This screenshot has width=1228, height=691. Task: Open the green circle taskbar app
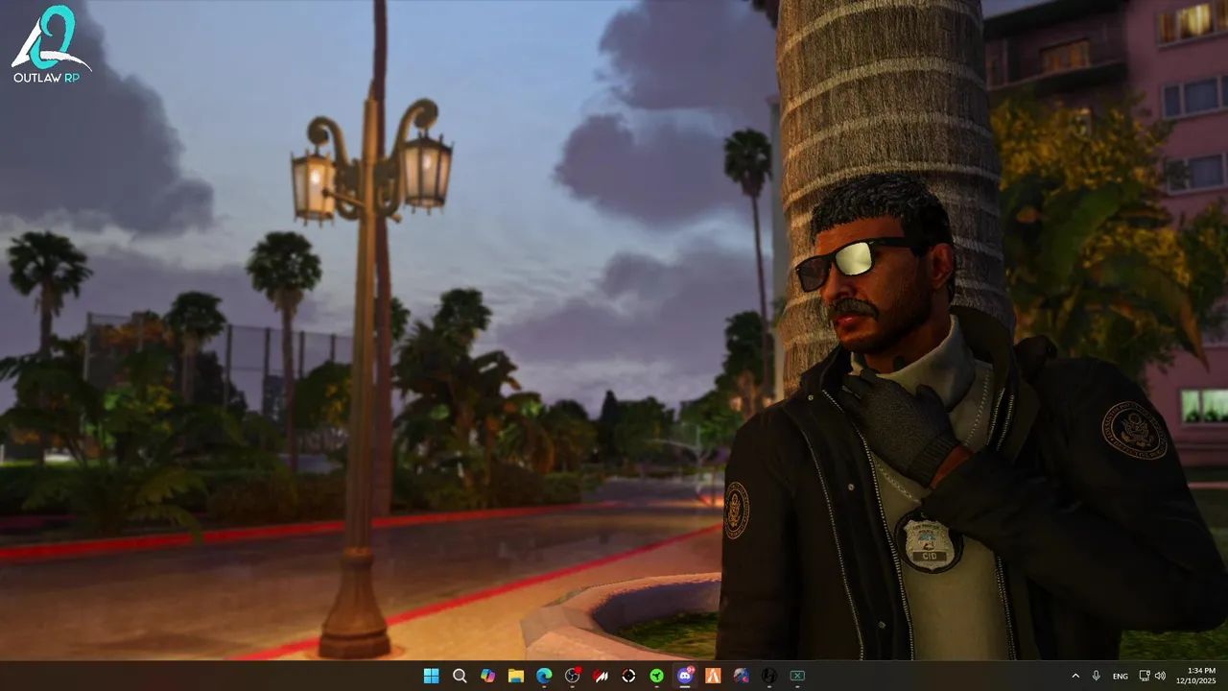(x=657, y=676)
